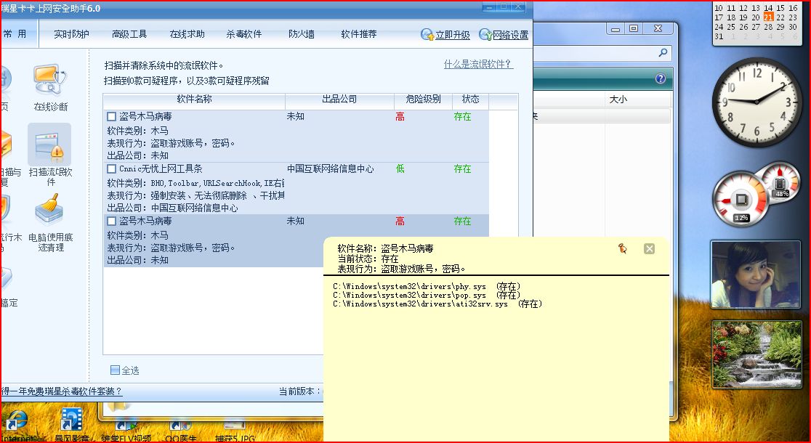Click 大小 column header in background window
The image size is (811, 443).
coord(618,99)
